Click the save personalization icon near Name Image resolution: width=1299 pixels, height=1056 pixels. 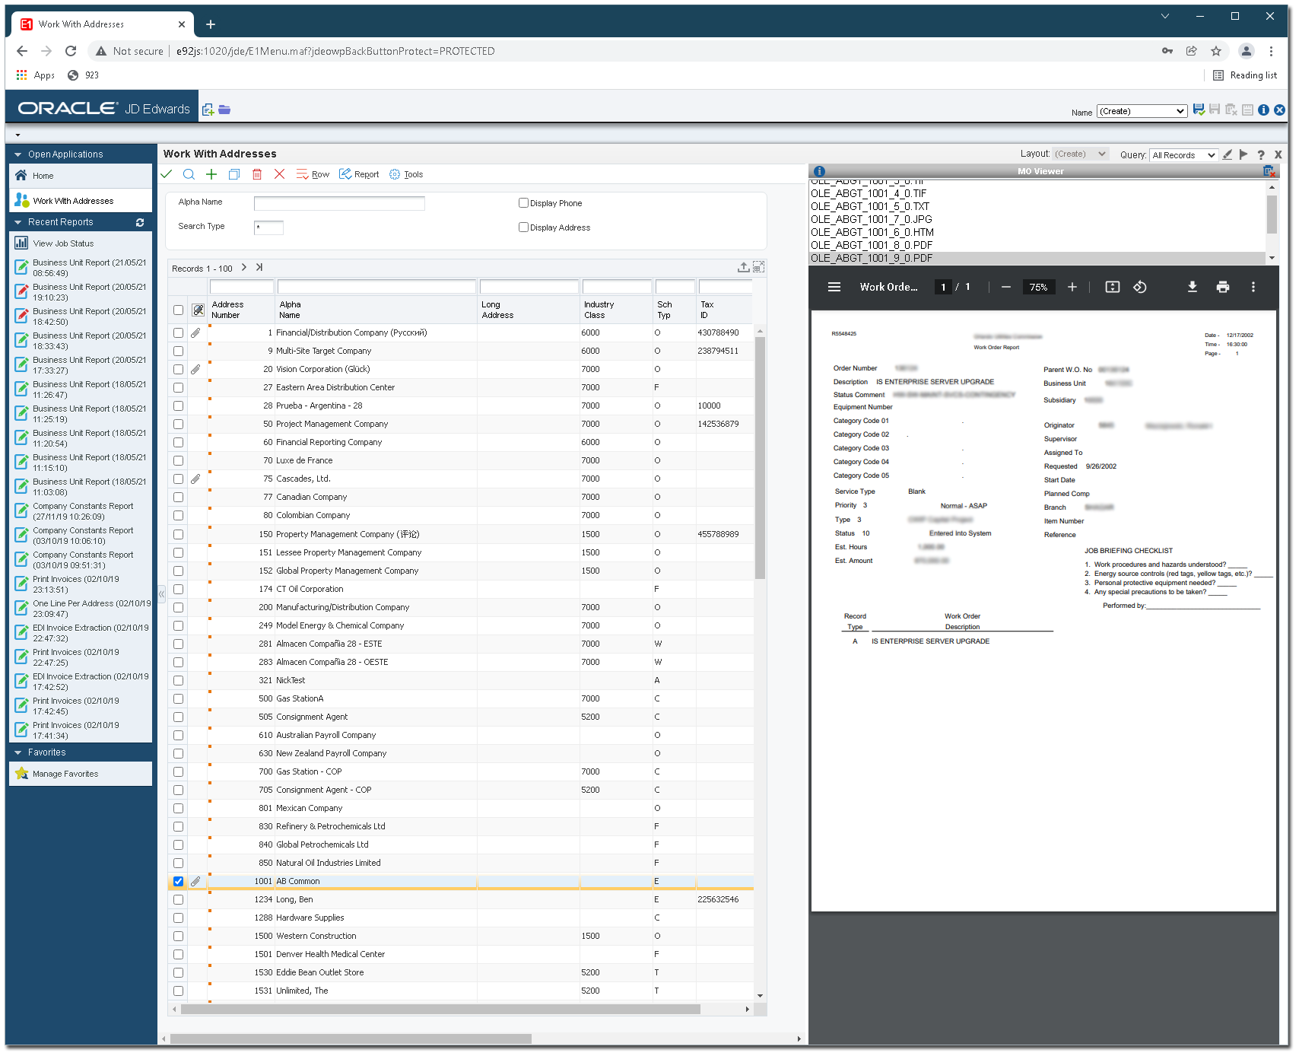(x=1199, y=110)
